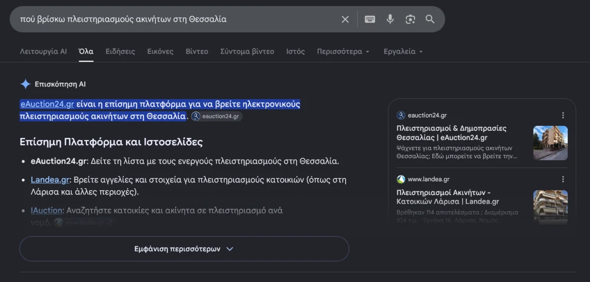590x282 pixels.
Task: Open the Εργαλεία dropdown
Action: 403,51
